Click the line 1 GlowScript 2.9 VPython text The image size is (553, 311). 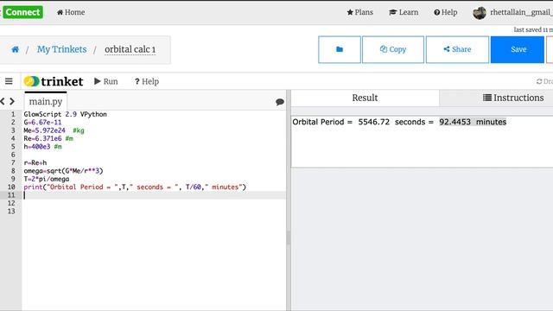coord(66,114)
